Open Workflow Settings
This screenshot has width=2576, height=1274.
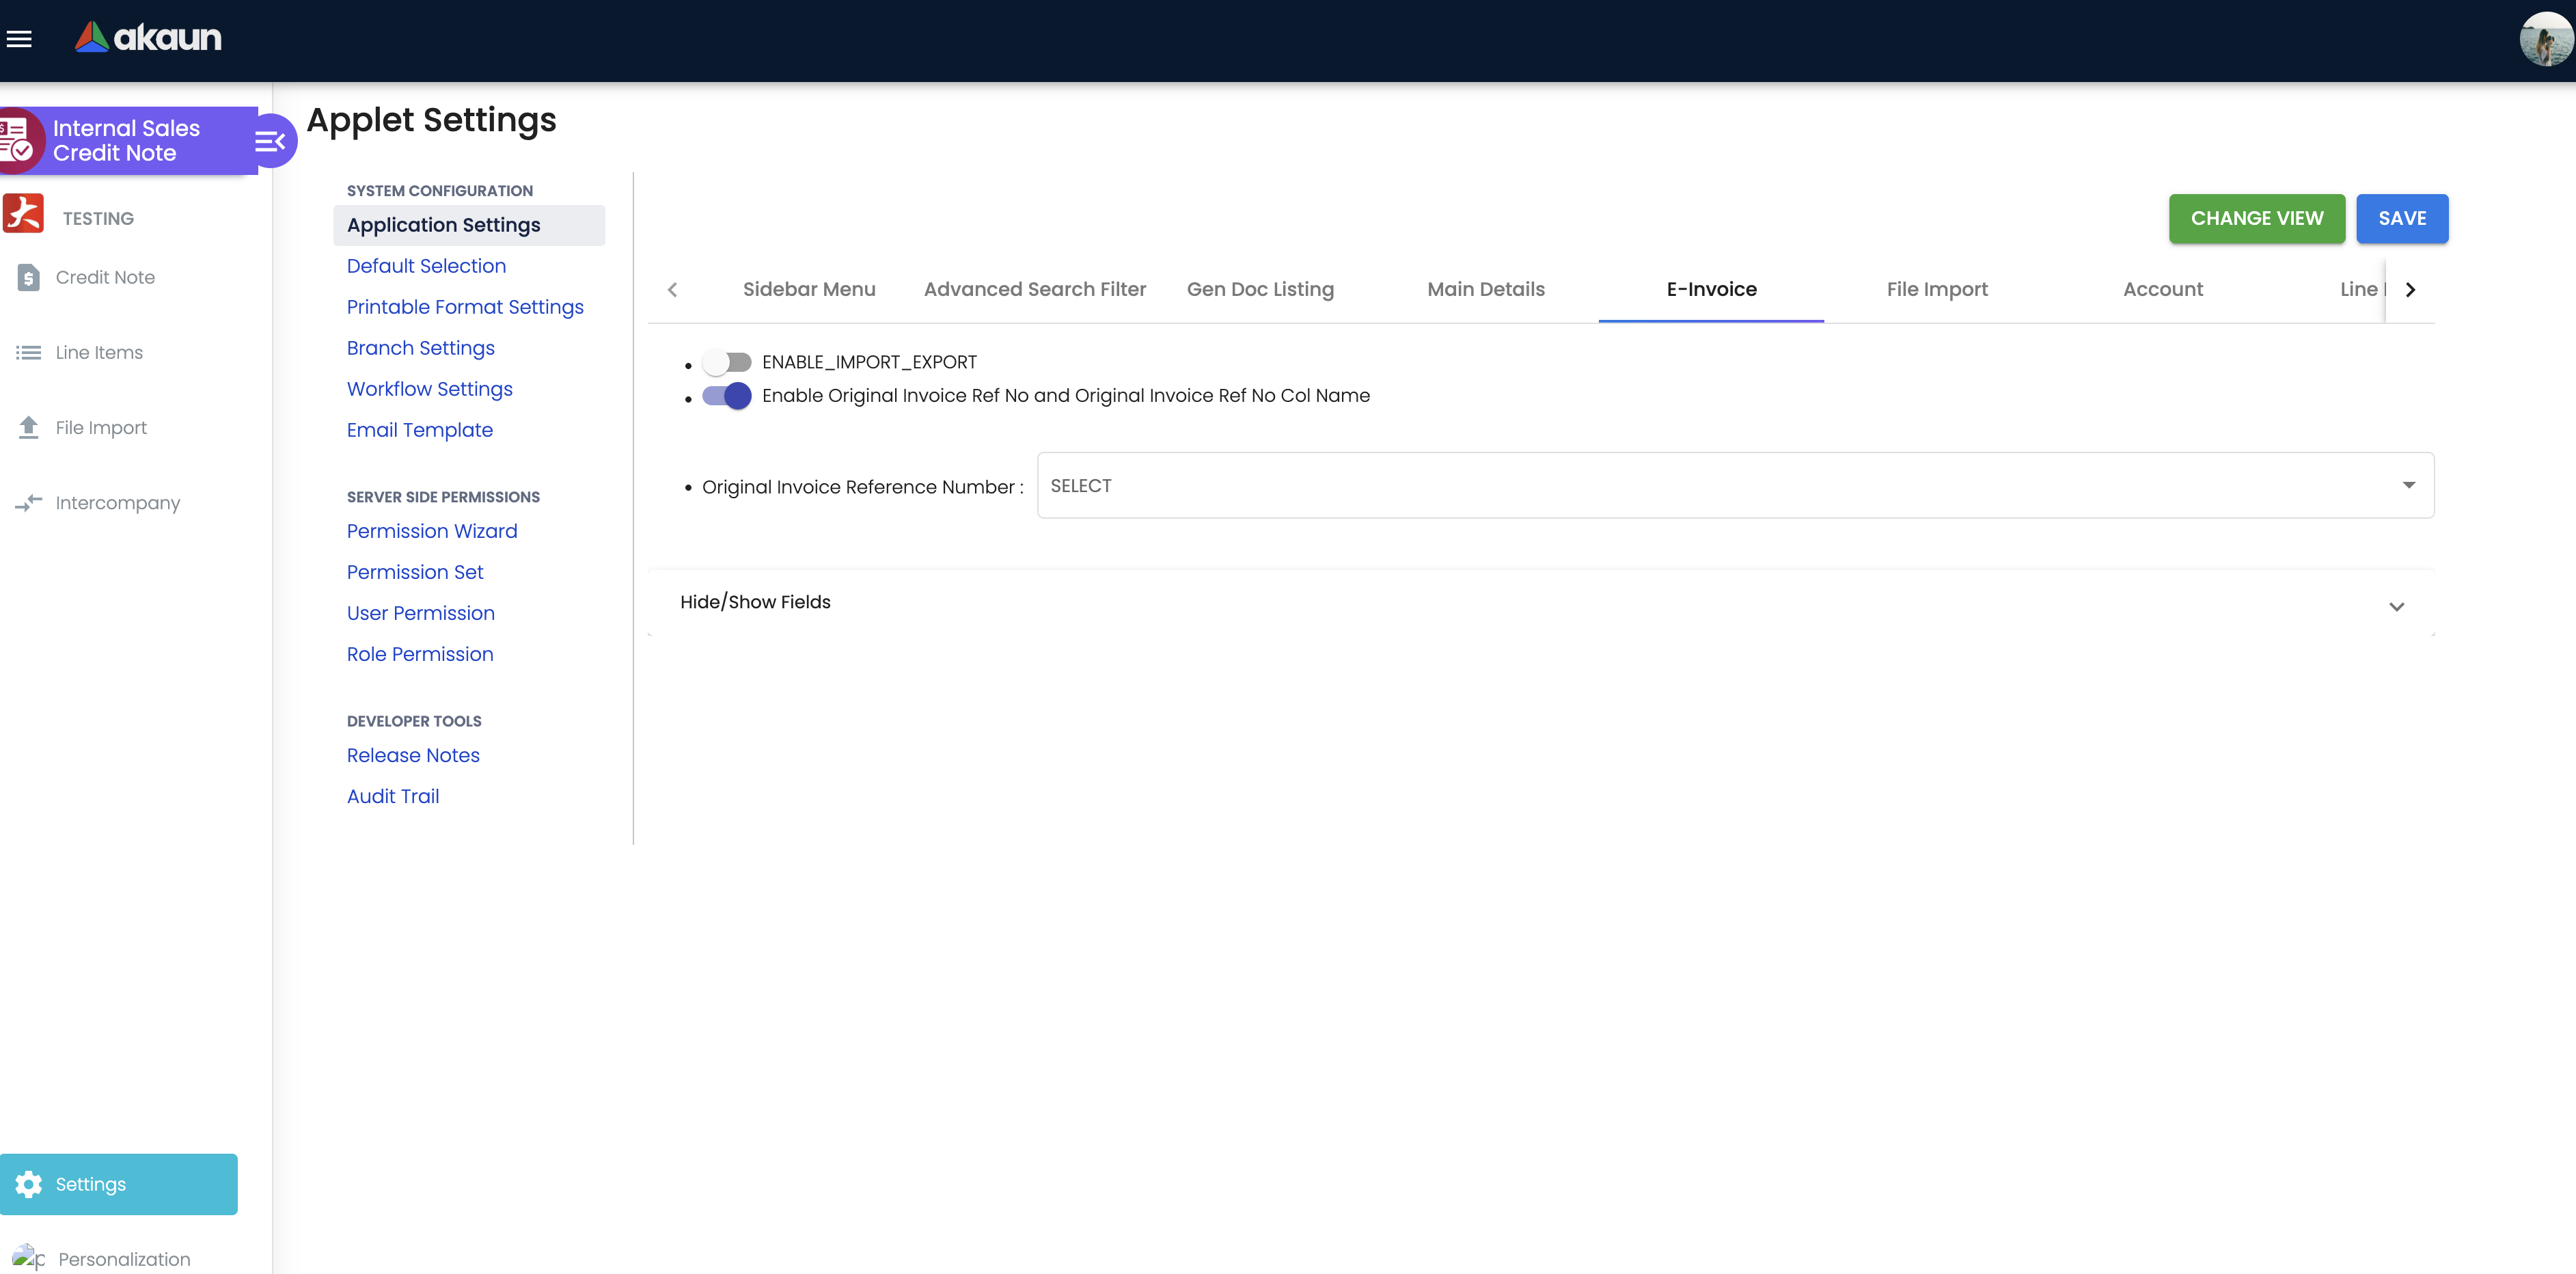coord(429,389)
